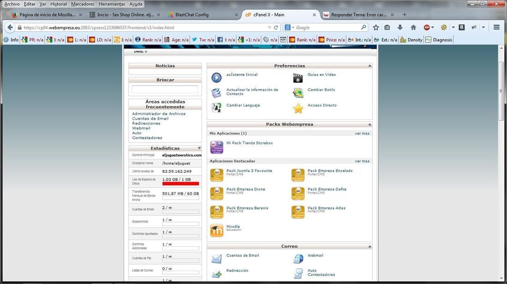Click the /home/eljuguet directory value
The width and height of the screenshot is (507, 284).
tap(176, 163)
